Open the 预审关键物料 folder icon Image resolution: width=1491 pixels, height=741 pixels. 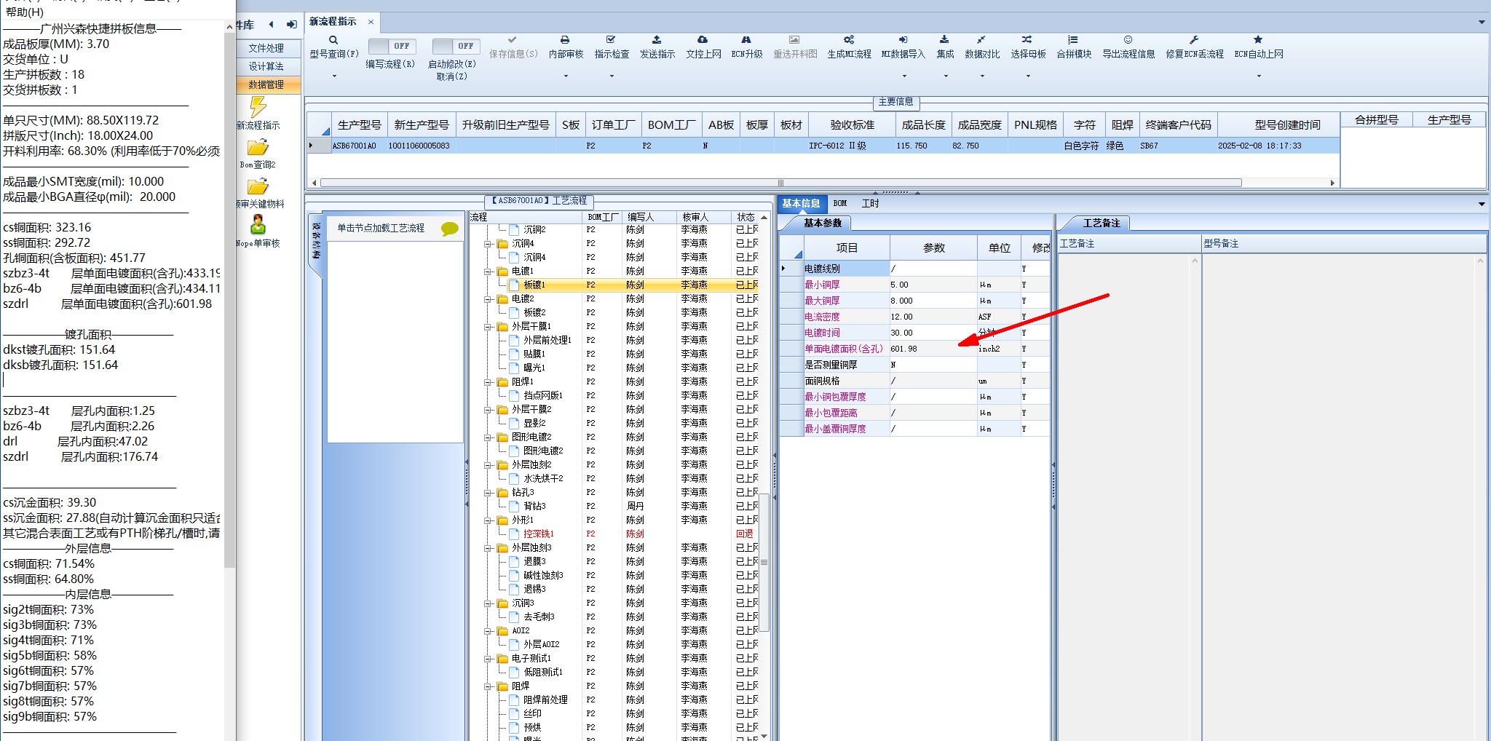pos(258,186)
